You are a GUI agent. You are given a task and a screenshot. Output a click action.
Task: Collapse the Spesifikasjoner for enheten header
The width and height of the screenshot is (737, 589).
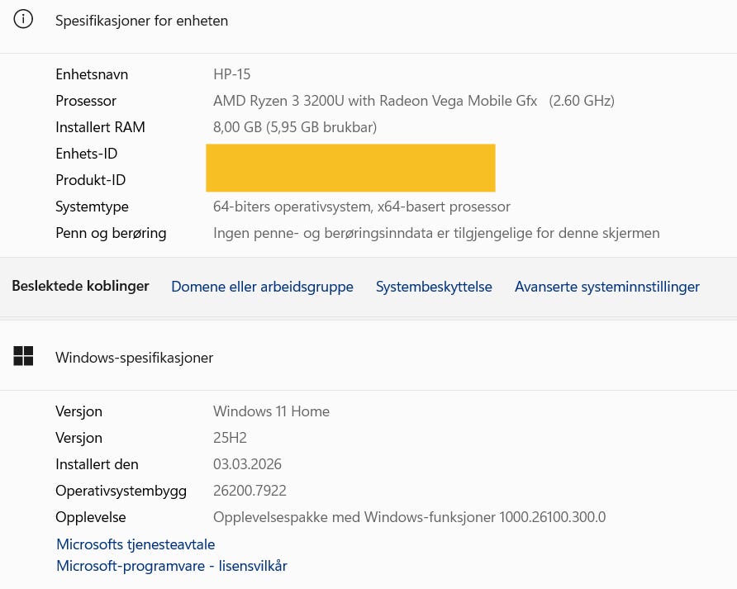click(x=141, y=21)
